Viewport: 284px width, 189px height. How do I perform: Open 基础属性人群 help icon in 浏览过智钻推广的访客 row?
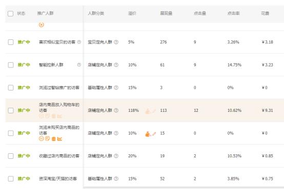tap(116, 87)
